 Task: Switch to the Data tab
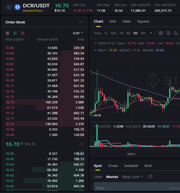[127, 21]
